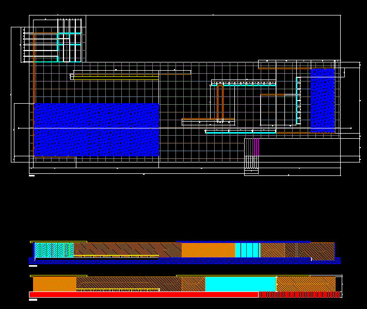Screen dimensions: 367x309
Task: Pick the long cyan glazing line below plan center
Action: pos(241,133)
